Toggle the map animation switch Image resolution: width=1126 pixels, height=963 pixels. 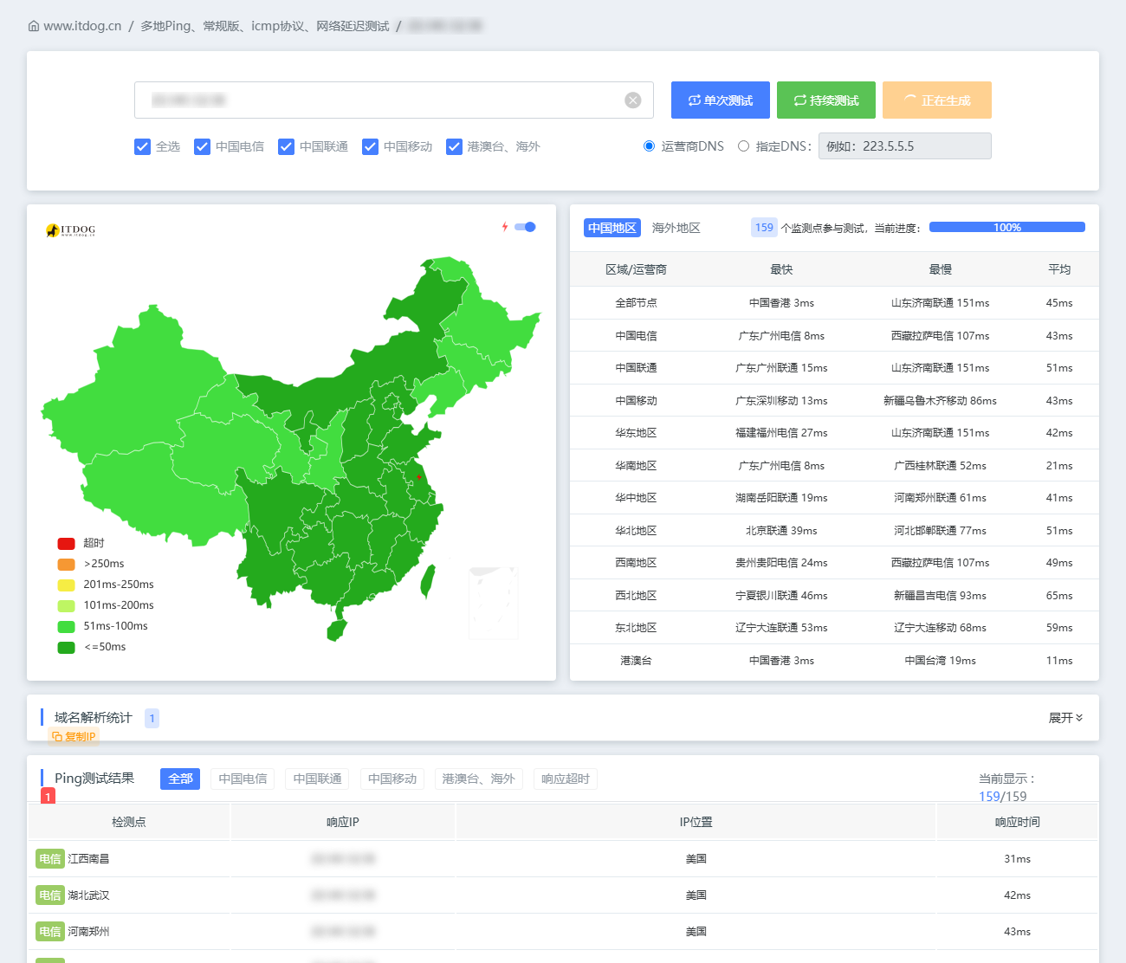(x=526, y=227)
